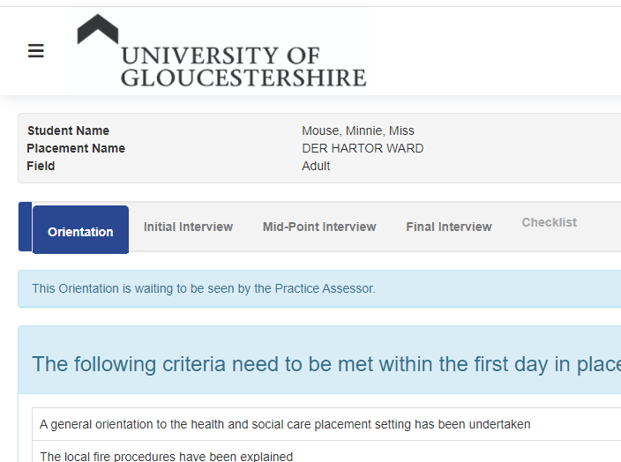The image size is (621, 462).
Task: Click the Student Name label
Action: [68, 130]
